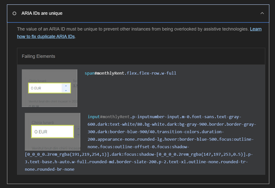Select the second thumbnail highlighting the 0 EUR input
275x188 pixels.
coord(52,131)
